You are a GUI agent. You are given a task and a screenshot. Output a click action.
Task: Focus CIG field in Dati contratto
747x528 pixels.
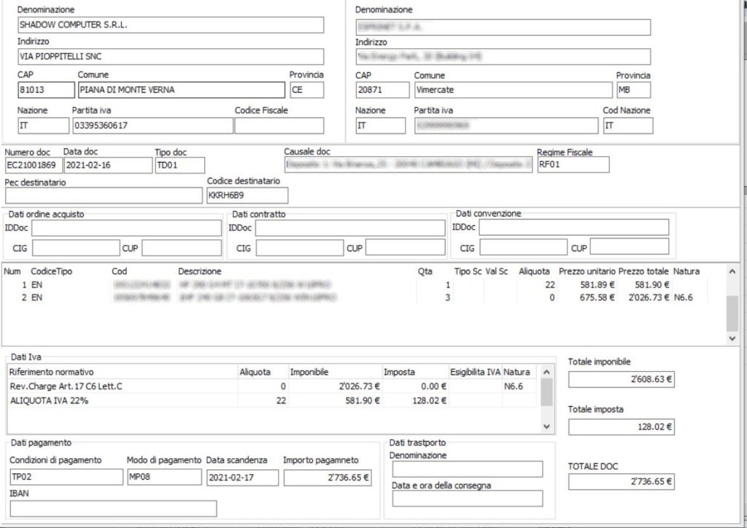coord(300,248)
